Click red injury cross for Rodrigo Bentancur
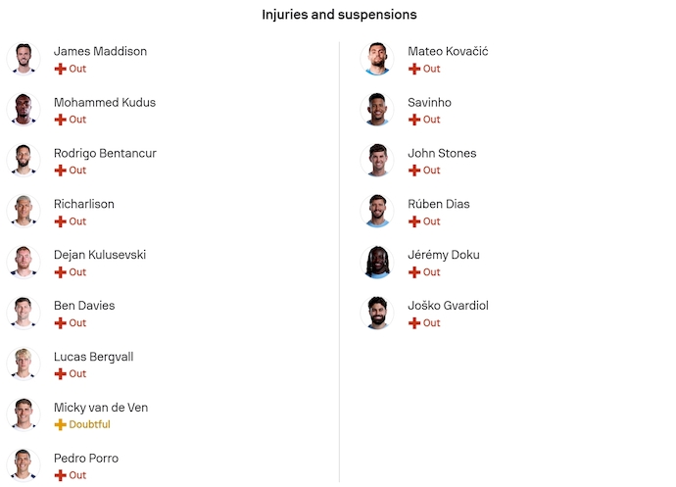This screenshot has width=676, height=487. 61,170
